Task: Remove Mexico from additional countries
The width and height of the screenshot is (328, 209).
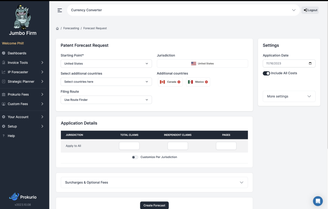Action: (207, 82)
